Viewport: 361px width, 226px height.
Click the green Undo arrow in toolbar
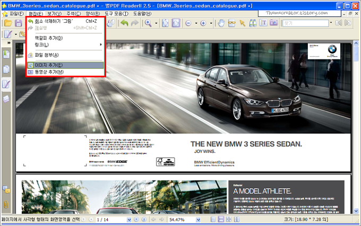coord(124,23)
